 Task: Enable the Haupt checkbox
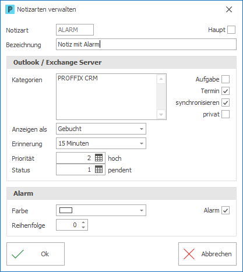(231, 30)
